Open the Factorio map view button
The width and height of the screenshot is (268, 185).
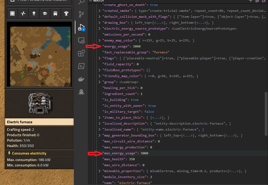pos(13,13)
